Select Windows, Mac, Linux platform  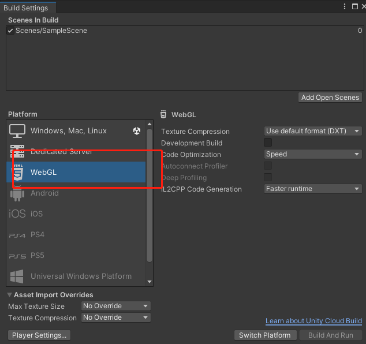tap(76, 130)
